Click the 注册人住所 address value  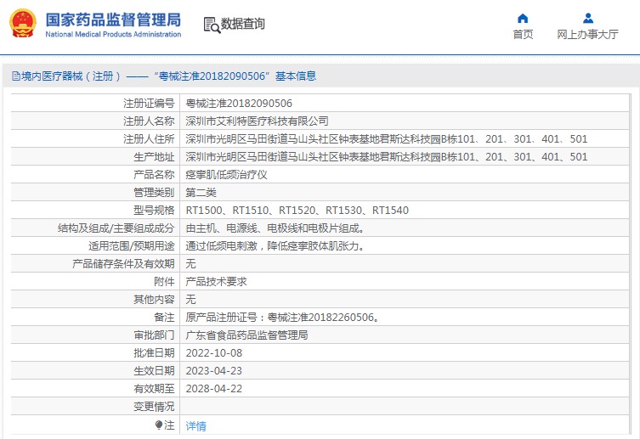point(387,139)
